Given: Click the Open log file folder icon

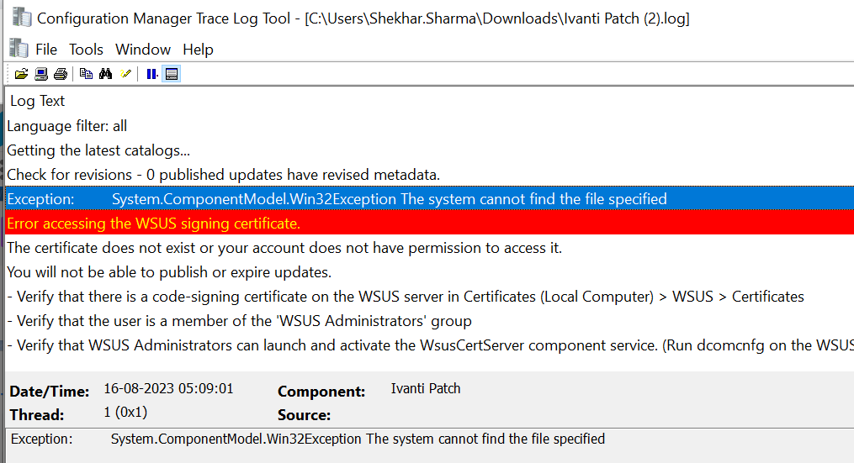Looking at the screenshot, I should pyautogui.click(x=22, y=74).
